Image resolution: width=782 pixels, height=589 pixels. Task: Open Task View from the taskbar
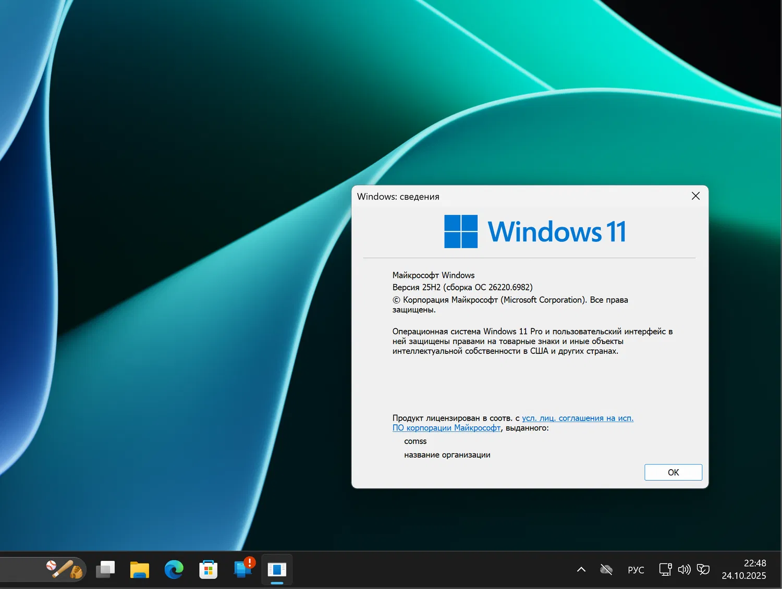click(106, 570)
